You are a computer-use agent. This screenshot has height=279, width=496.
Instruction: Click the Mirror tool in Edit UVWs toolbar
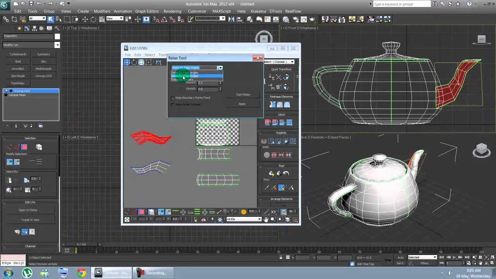158,62
